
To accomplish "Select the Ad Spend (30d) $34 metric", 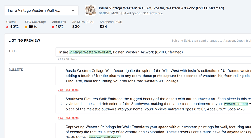I will coord(111,25).
